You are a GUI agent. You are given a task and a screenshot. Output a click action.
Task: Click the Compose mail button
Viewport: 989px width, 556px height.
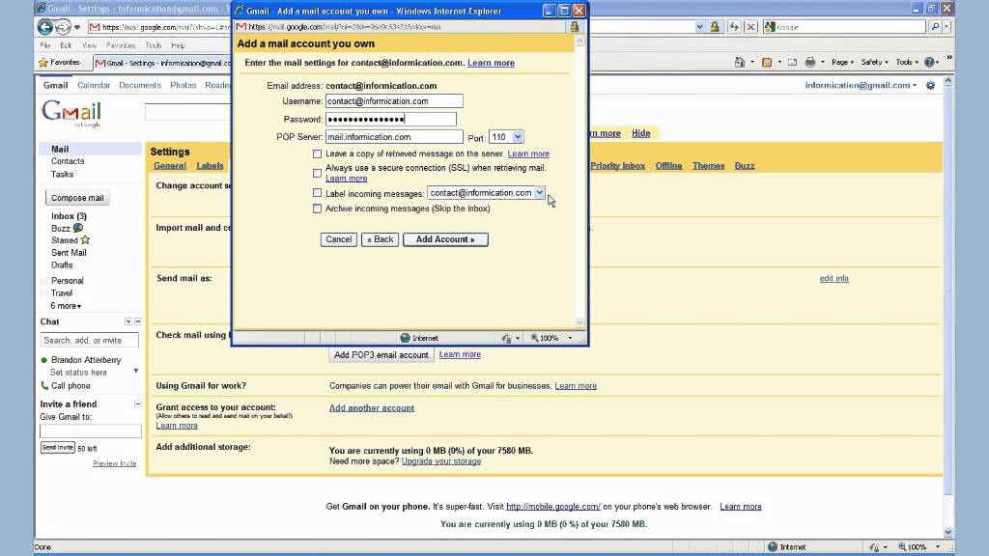[77, 198]
